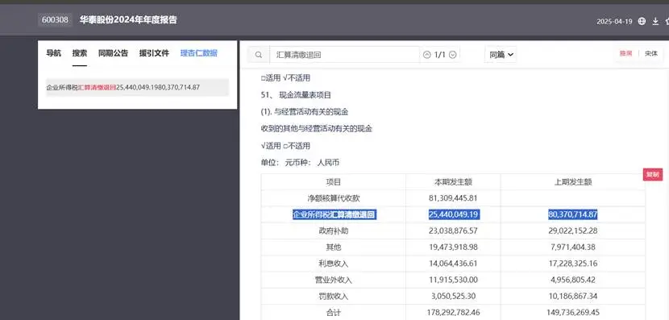Click the title 华泰股份2024年年度报告
This screenshot has width=669, height=320.
[128, 20]
